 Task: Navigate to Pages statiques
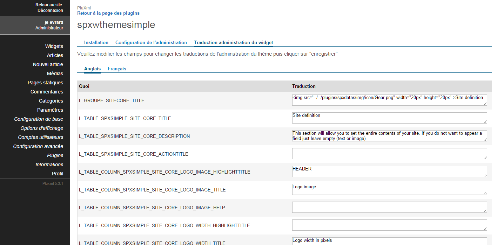(x=45, y=83)
